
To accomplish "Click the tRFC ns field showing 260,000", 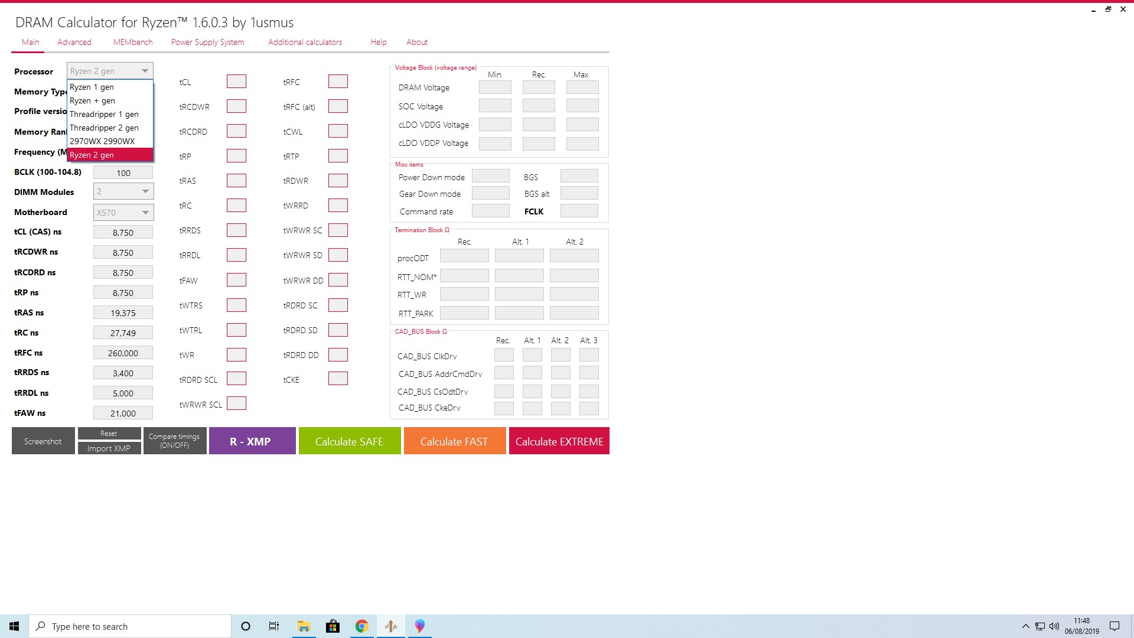I will tap(123, 353).
